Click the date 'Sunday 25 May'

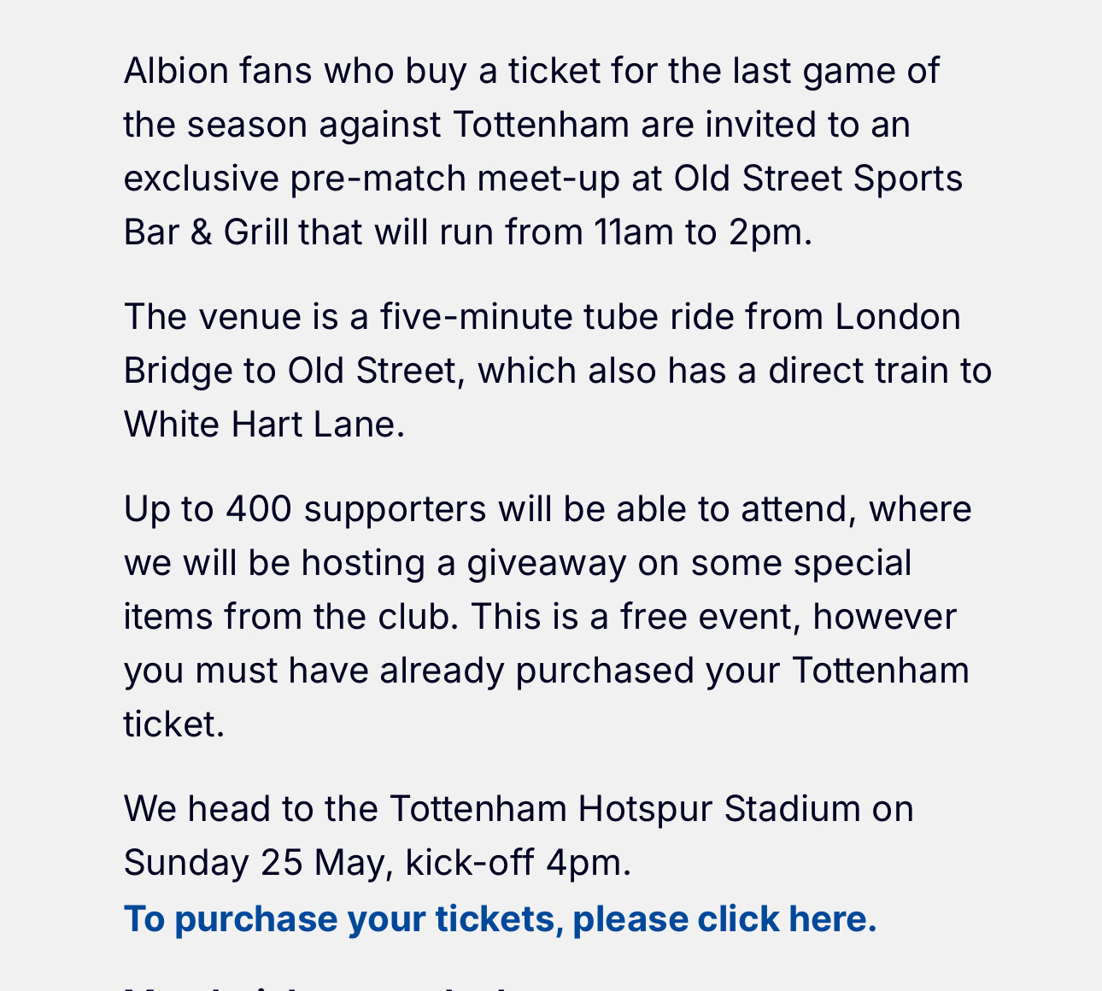(x=258, y=862)
